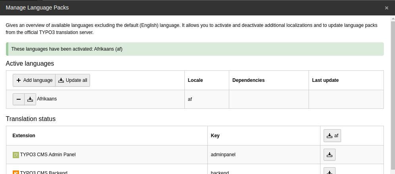Close the Manage Language Packs dialog

coord(387,8)
